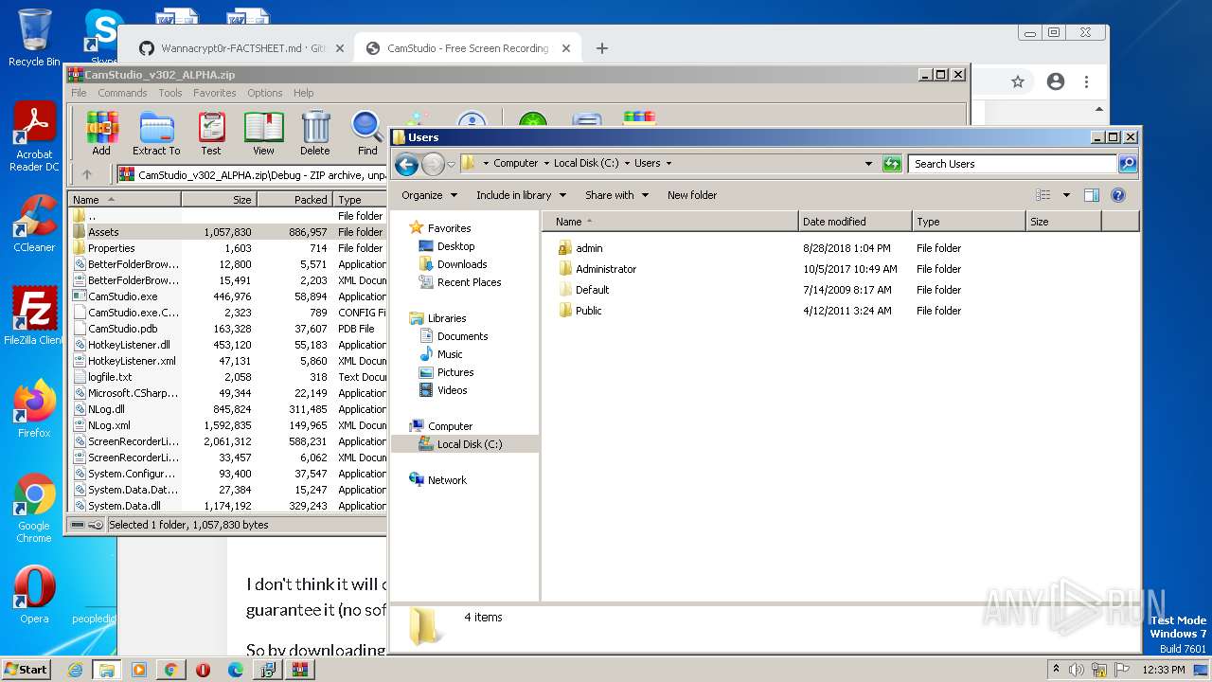Open Firefox desktop icon
Viewport: 1212px width, 682px height.
pyautogui.click(x=34, y=408)
